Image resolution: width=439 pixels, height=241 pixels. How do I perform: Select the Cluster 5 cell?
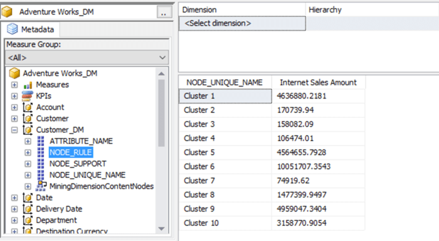point(225,153)
